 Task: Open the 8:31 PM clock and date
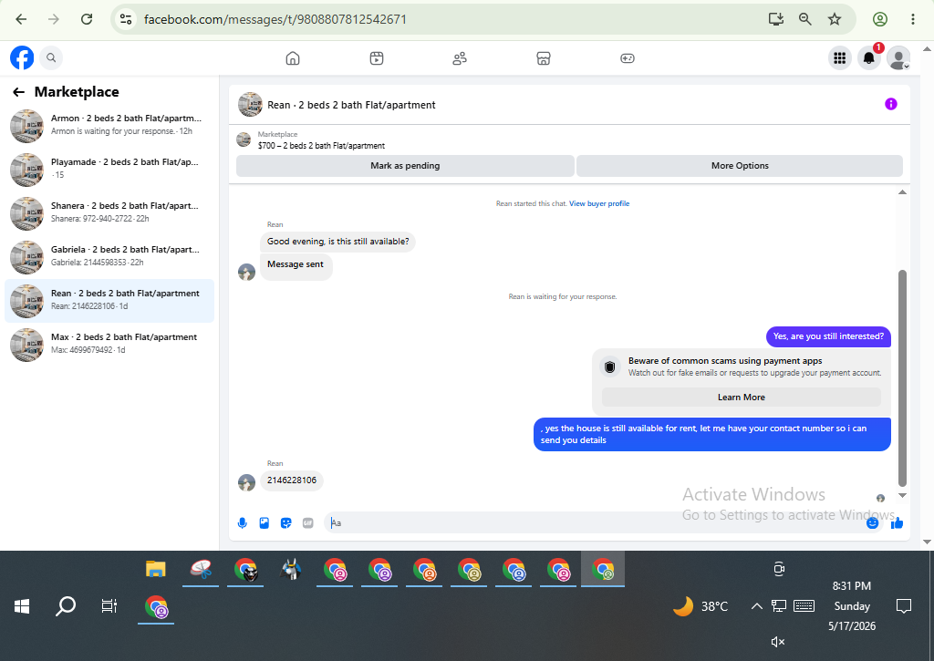coord(852,606)
